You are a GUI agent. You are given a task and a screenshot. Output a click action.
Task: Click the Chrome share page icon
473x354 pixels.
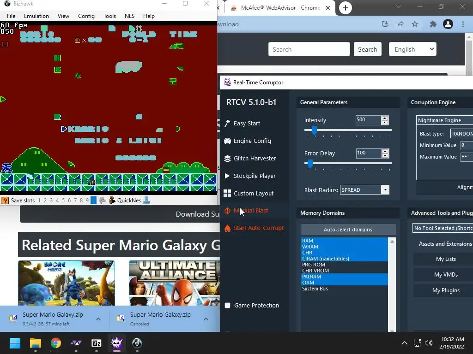[400, 24]
